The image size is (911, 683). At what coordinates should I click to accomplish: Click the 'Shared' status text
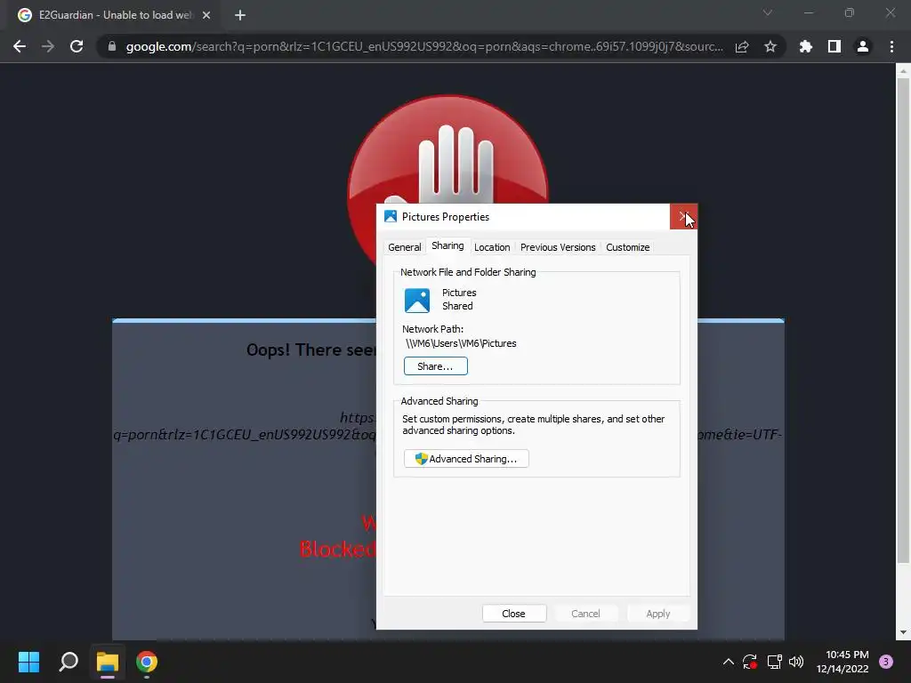coord(457,306)
